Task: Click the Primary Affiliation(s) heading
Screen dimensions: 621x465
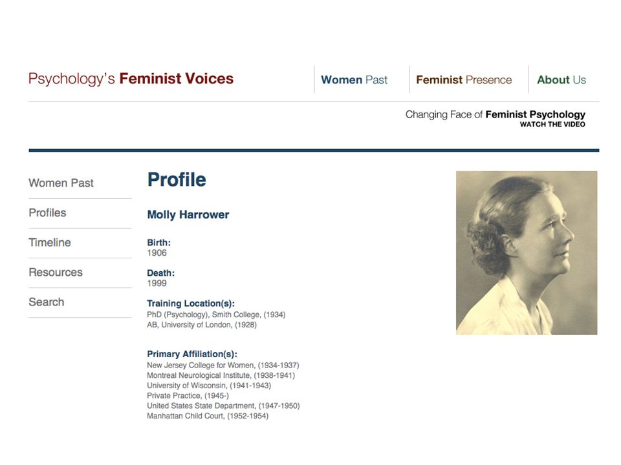Action: click(192, 354)
